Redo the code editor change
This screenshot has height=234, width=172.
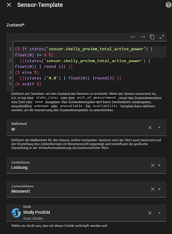142,37
